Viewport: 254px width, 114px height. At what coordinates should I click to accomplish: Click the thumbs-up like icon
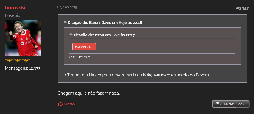point(60,104)
